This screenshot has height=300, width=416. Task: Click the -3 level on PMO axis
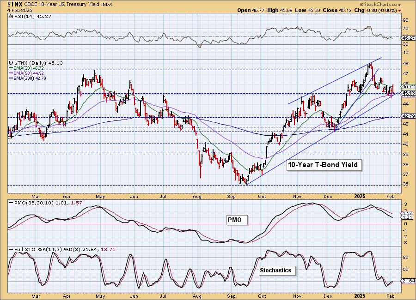pyautogui.click(x=405, y=243)
